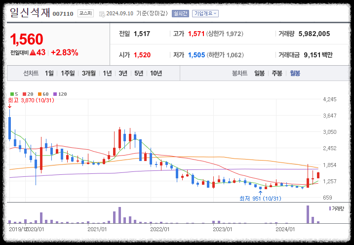Click the 659 y-axis price label
This screenshot has height=245, width=354.
click(327, 198)
